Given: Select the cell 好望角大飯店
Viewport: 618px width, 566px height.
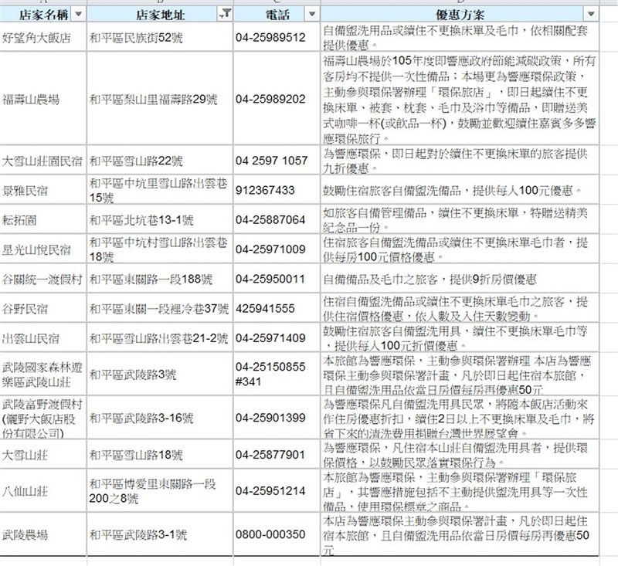Looking at the screenshot, I should pos(43,37).
